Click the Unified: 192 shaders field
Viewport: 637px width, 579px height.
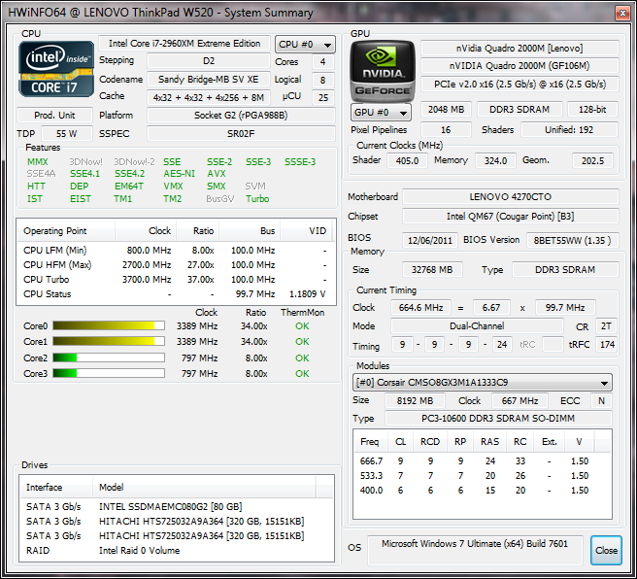click(x=569, y=130)
